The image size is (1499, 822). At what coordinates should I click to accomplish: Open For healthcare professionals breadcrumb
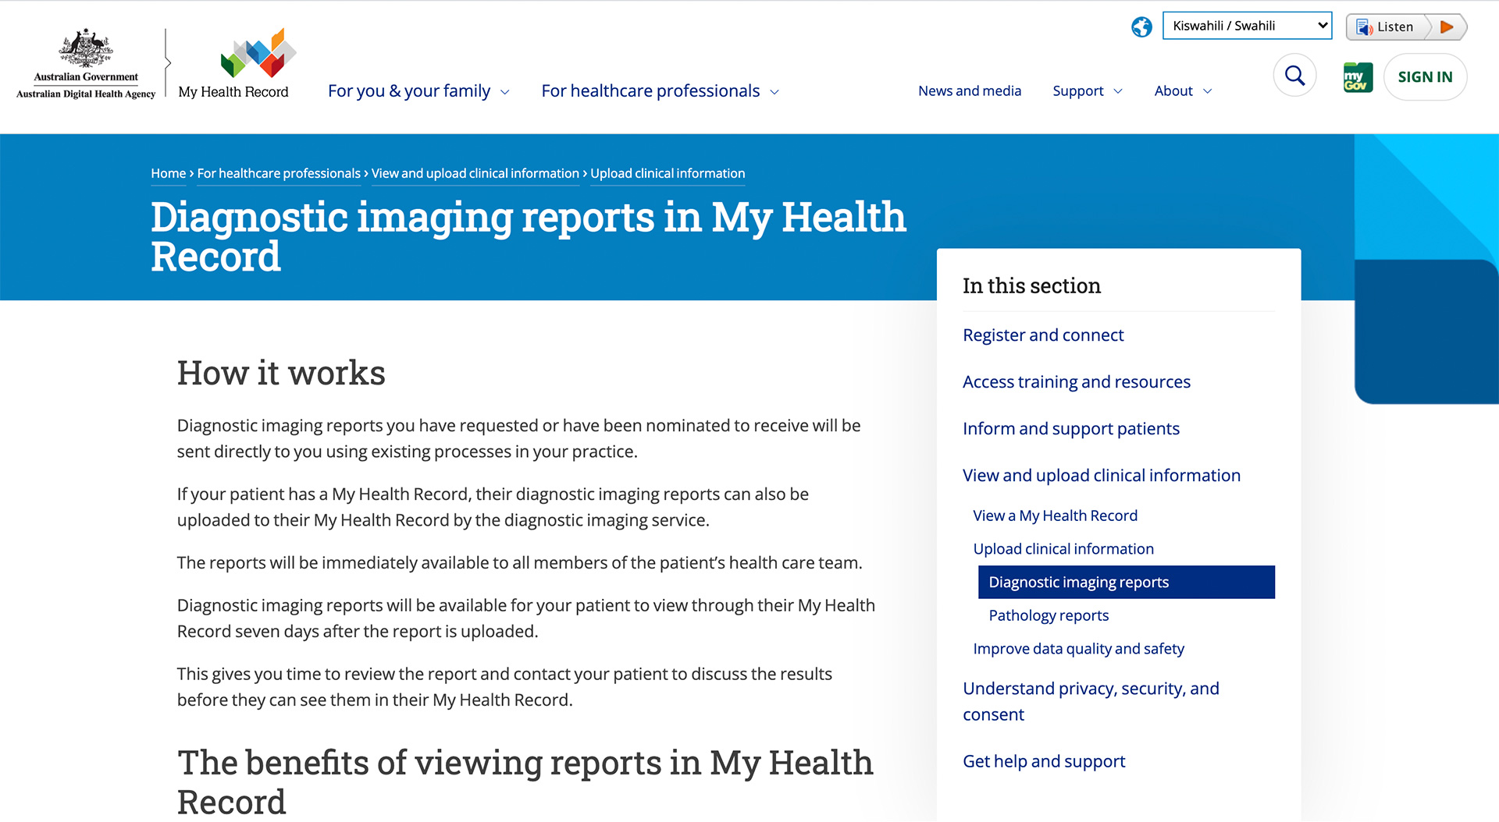tap(279, 173)
